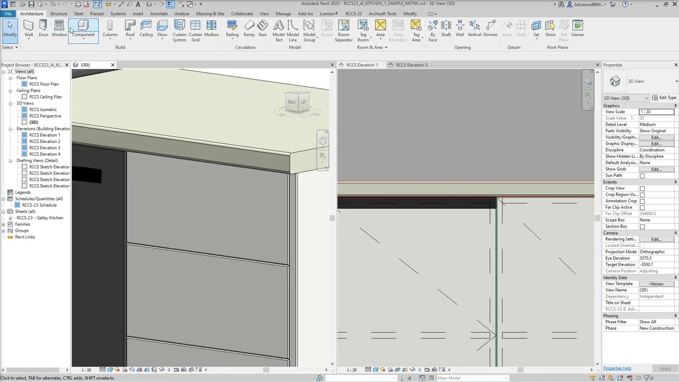
Task: Click the View Scale value field
Action: (657, 112)
